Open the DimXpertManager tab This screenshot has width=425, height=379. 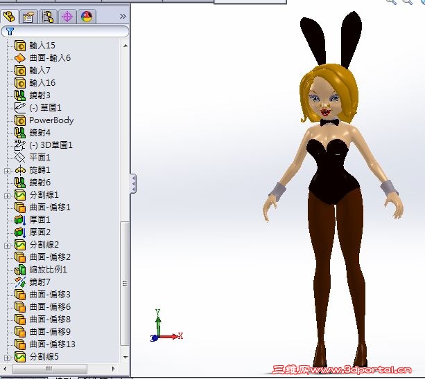(67, 17)
